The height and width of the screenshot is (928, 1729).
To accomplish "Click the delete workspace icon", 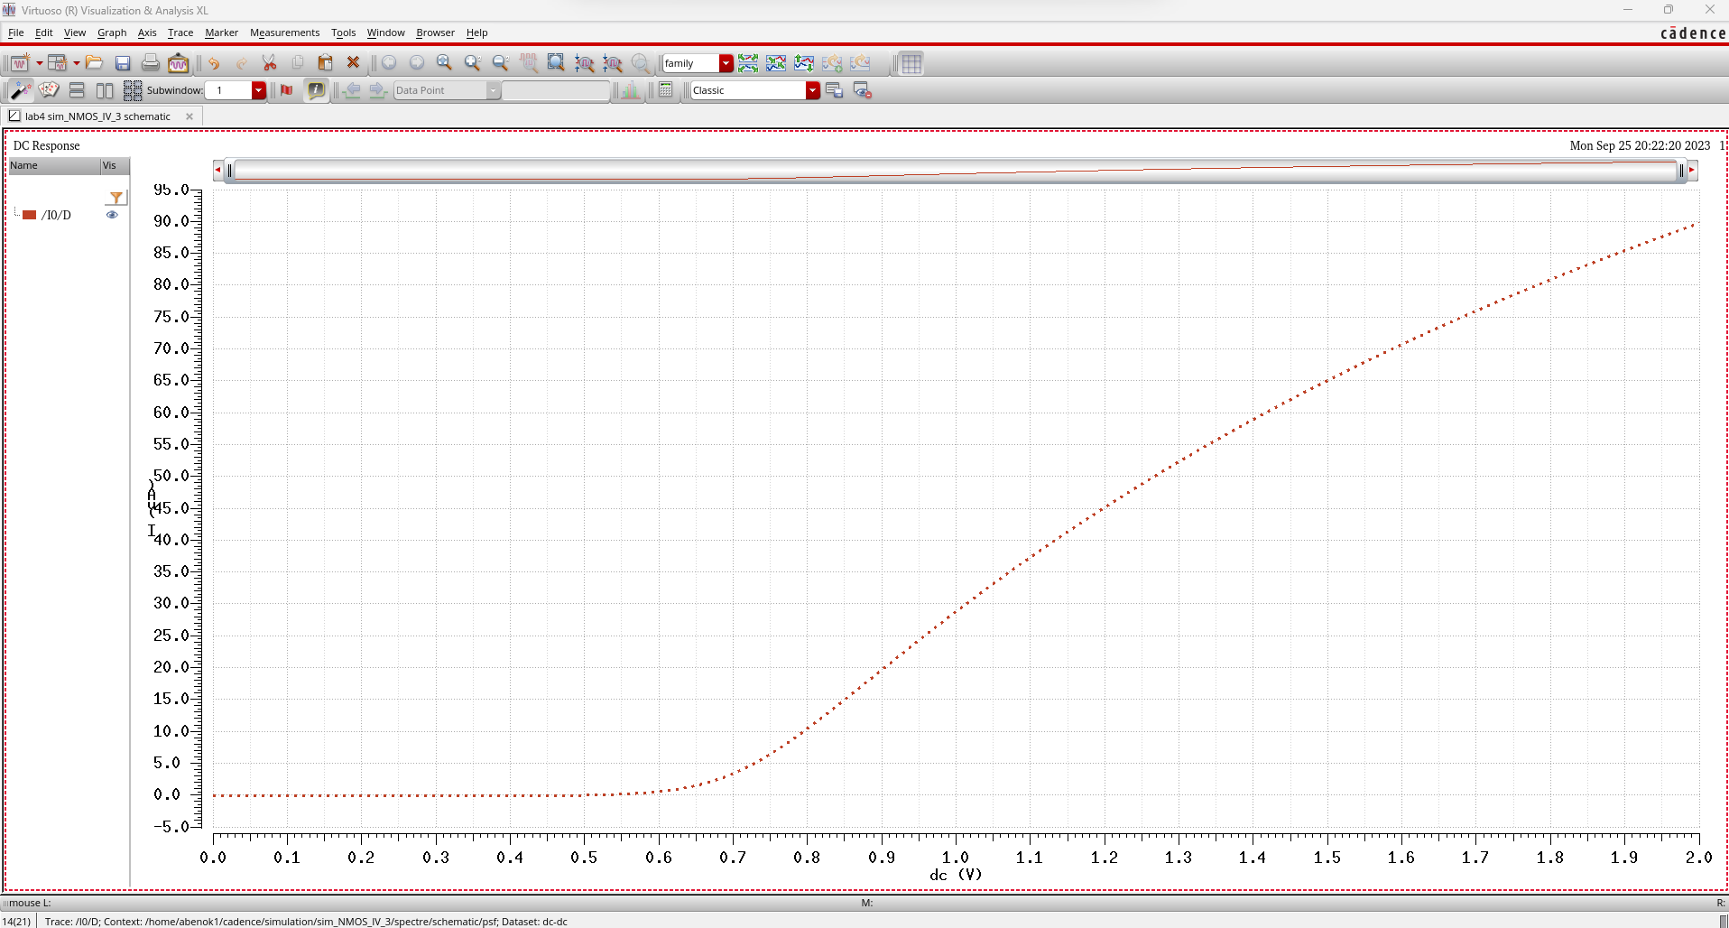I will click(x=862, y=90).
